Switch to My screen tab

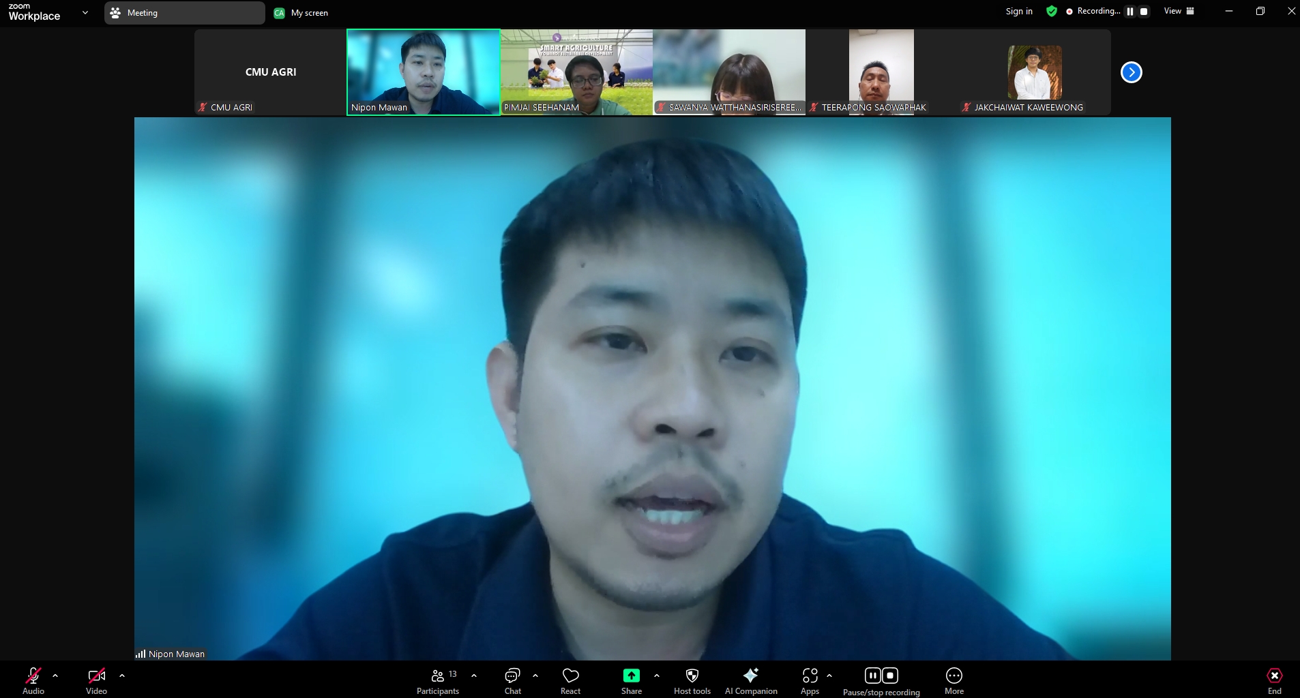click(x=301, y=13)
